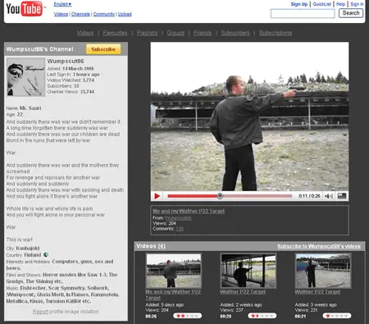Image resolution: width=369 pixels, height=324 pixels.
Task: Click the video progress slider handle
Action: (220, 196)
